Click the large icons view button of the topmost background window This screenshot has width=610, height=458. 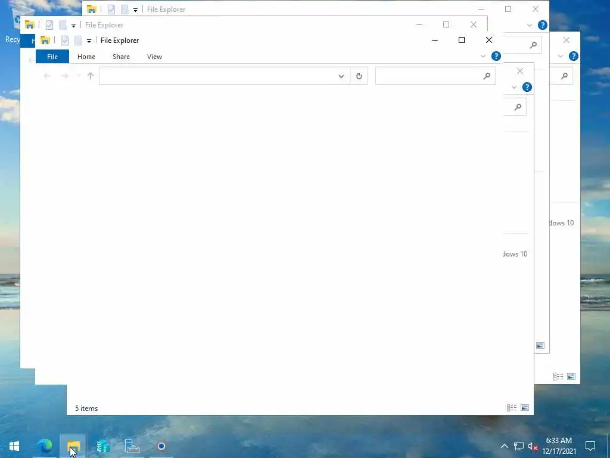tap(540, 345)
